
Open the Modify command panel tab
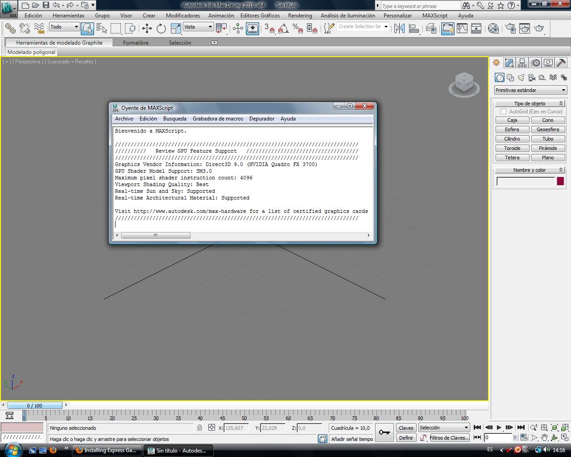[509, 63]
